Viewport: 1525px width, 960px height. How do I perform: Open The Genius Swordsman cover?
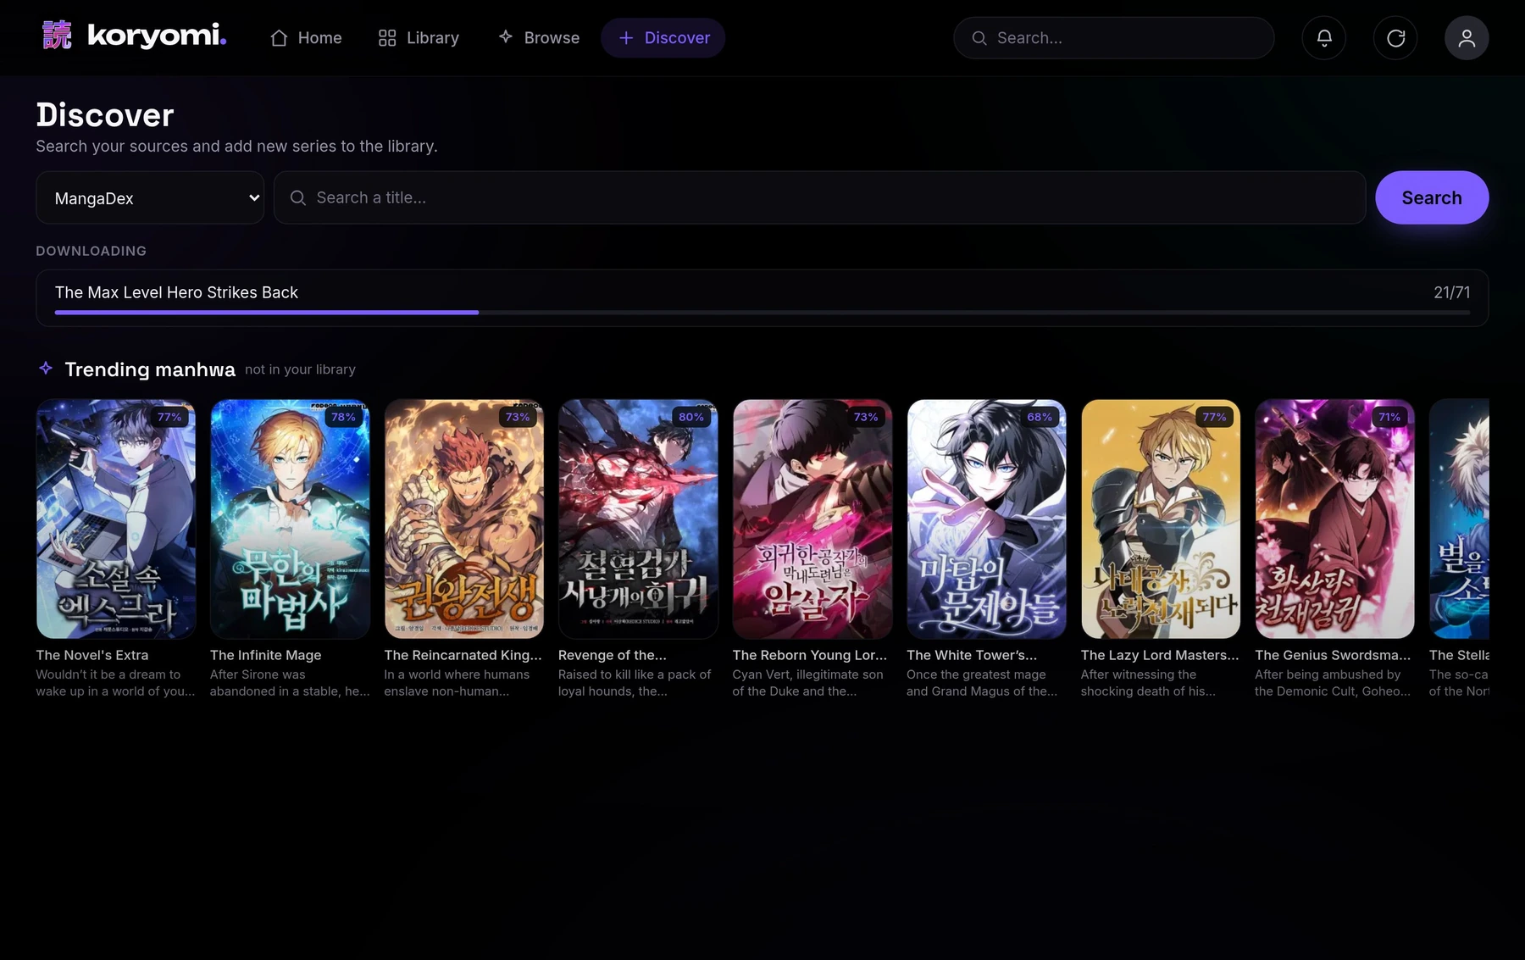coord(1334,519)
